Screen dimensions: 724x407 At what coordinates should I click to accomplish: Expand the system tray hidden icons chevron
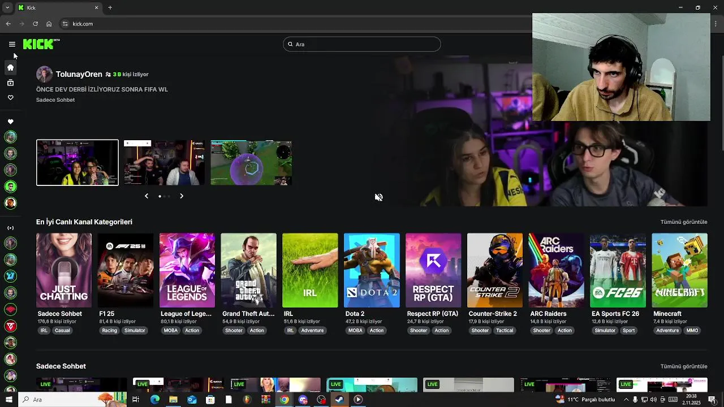click(626, 400)
